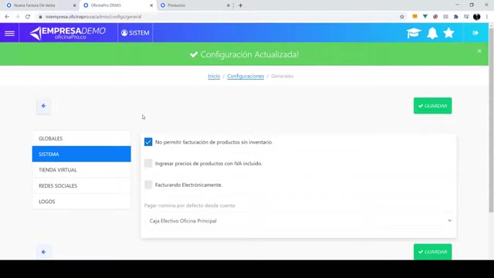The height and width of the screenshot is (278, 494).
Task: Open the favorites star icon
Action: pyautogui.click(x=448, y=32)
